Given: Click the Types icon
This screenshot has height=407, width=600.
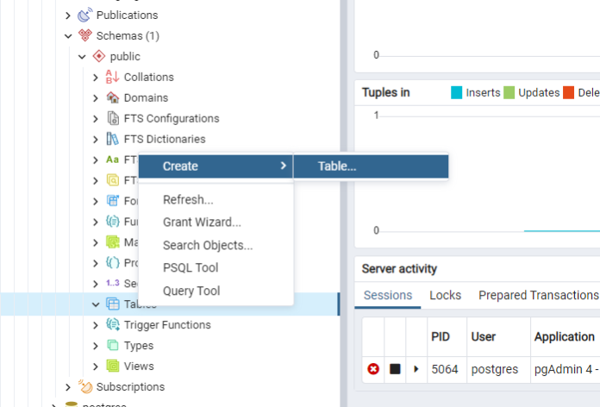Looking at the screenshot, I should tap(112, 346).
